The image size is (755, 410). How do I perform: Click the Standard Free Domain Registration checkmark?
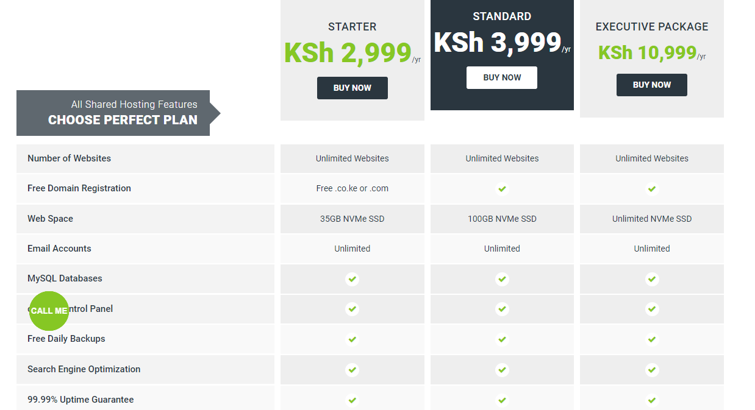(502, 189)
